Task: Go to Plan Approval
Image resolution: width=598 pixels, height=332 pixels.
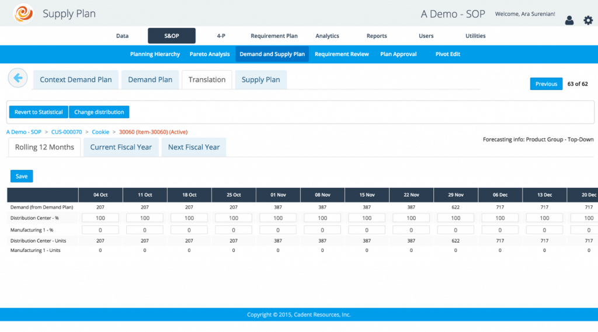Action: pyautogui.click(x=398, y=54)
